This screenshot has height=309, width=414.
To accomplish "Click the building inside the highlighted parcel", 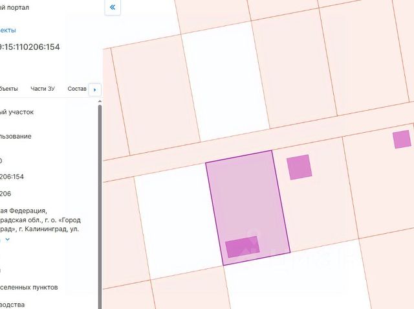I will pyautogui.click(x=243, y=247).
